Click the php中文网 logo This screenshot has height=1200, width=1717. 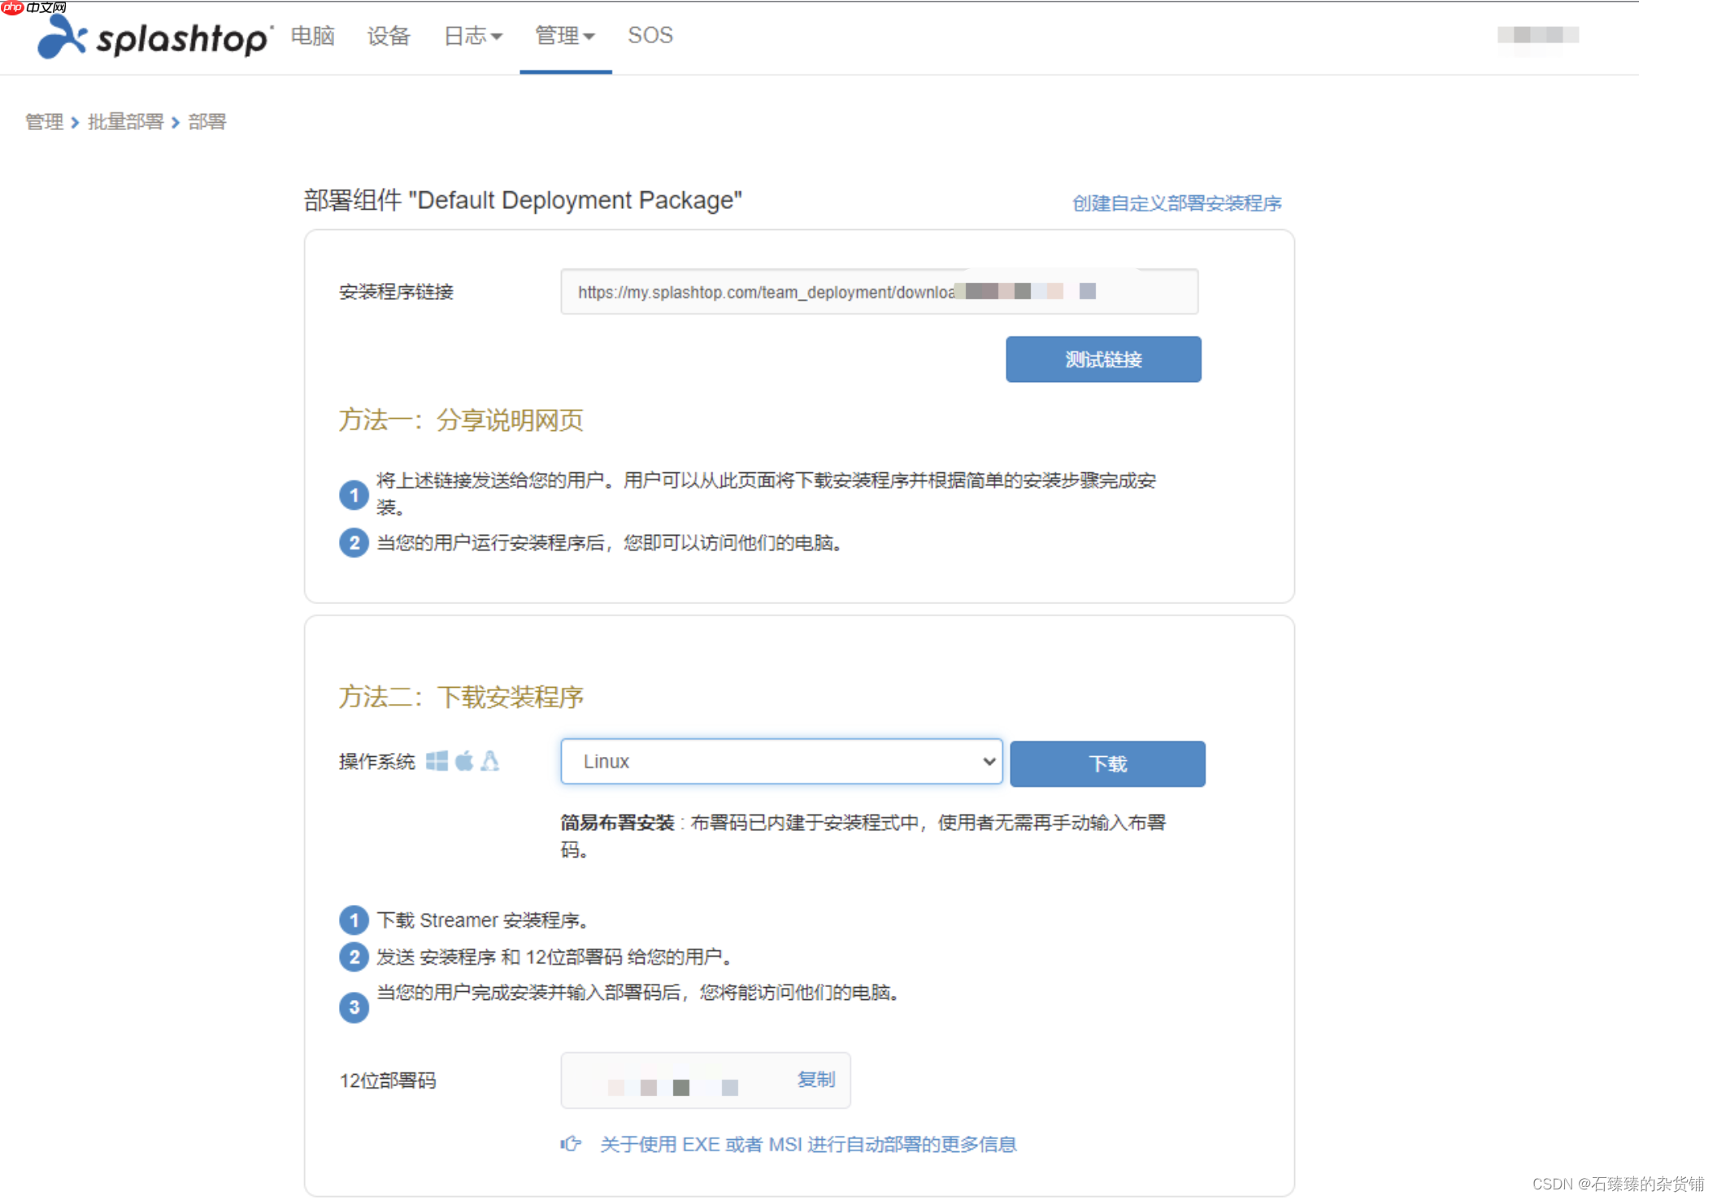34,9
